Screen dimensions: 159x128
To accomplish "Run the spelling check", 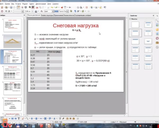I will point(30,7).
